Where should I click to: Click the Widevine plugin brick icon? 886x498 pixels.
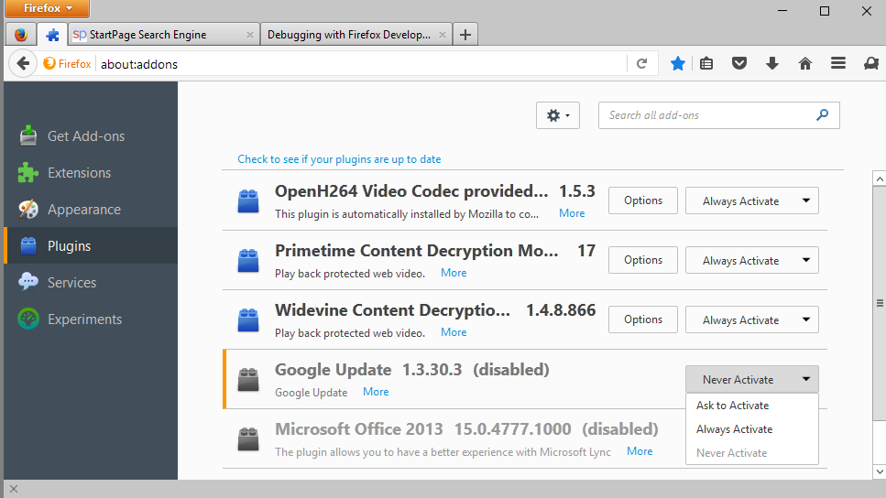[248, 320]
